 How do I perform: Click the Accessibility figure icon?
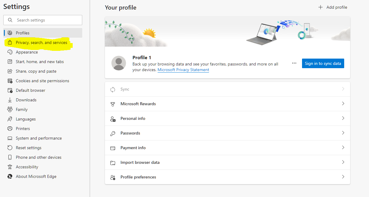coord(10,167)
